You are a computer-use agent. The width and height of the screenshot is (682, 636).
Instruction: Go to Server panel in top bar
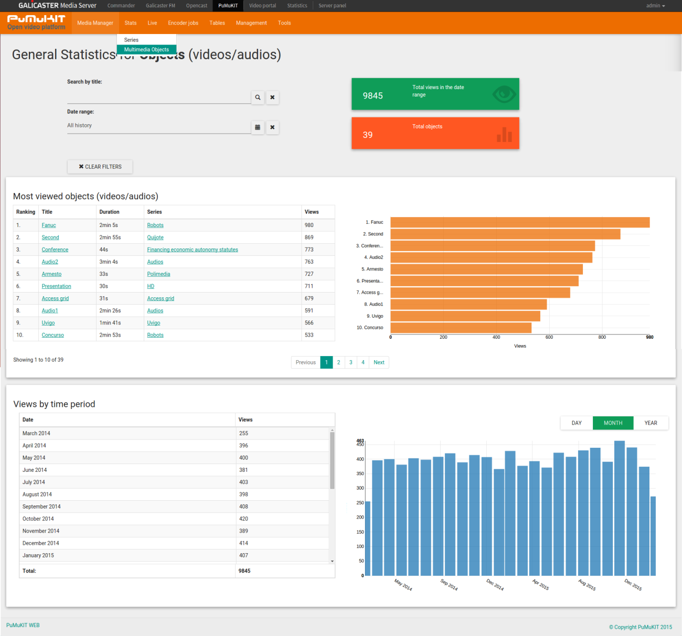[x=332, y=6]
